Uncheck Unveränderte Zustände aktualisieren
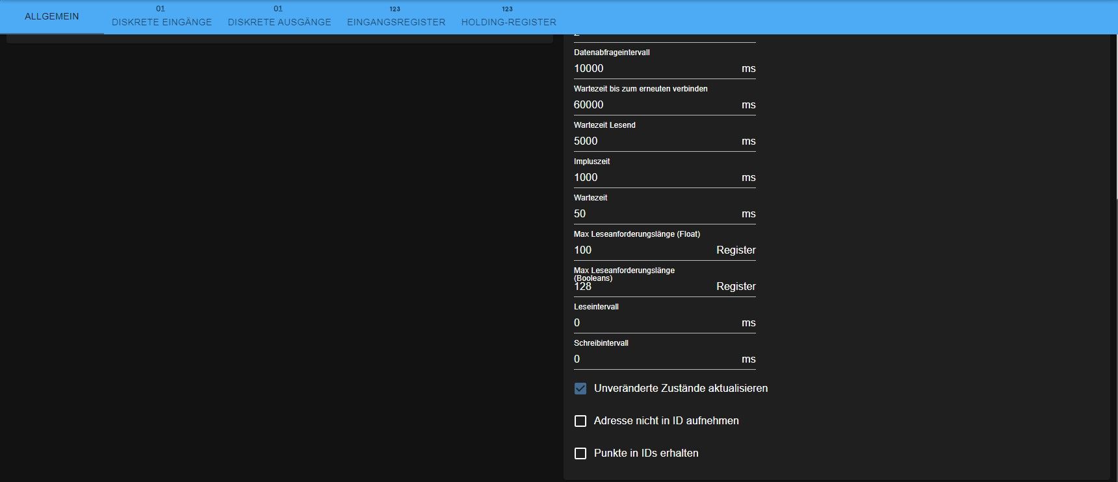This screenshot has height=482, width=1118. [x=580, y=389]
